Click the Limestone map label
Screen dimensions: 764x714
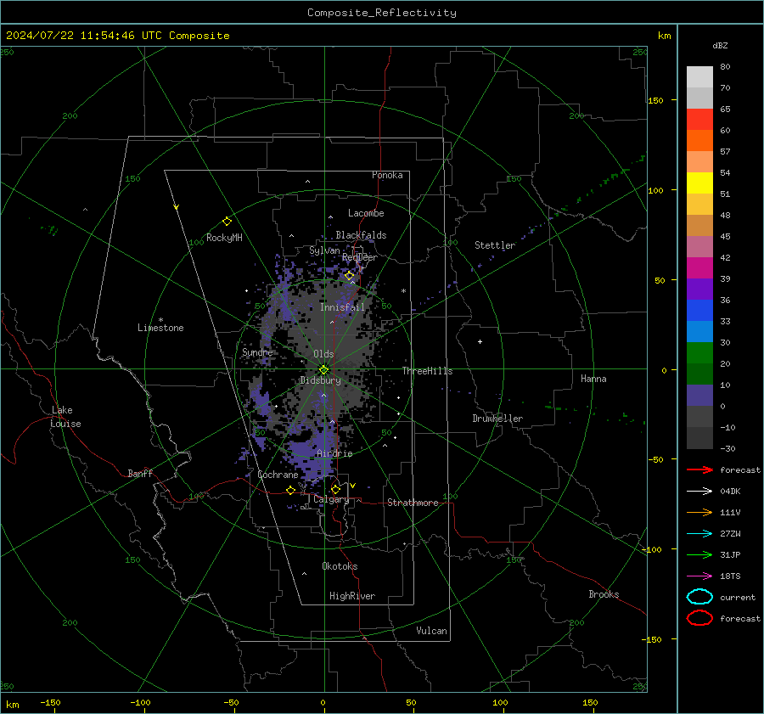pyautogui.click(x=160, y=328)
